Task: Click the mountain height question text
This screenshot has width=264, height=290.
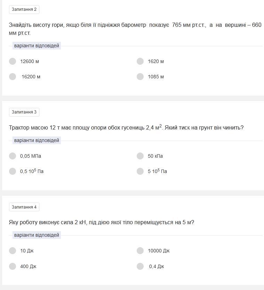Action: point(135,29)
